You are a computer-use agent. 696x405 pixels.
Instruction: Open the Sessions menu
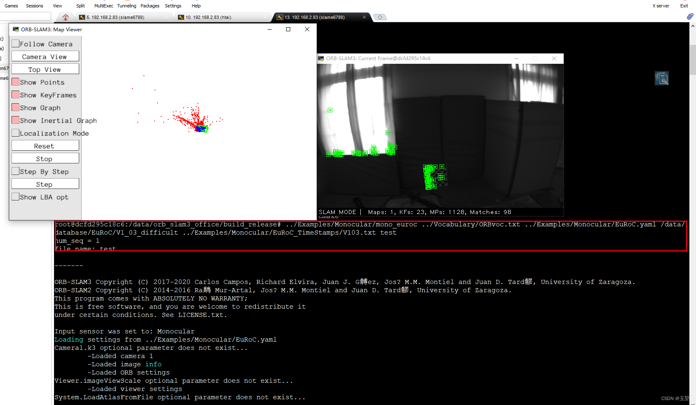[x=35, y=6]
